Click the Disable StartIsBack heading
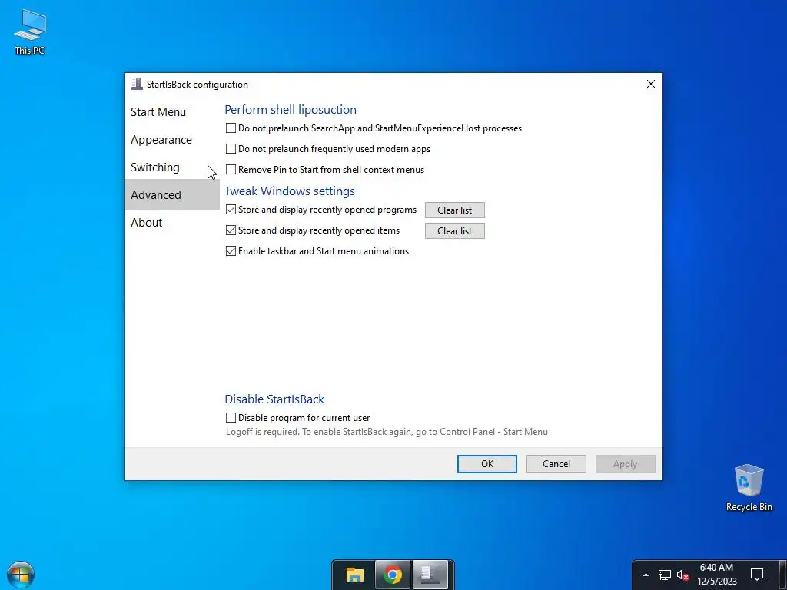Viewport: 787px width, 590px height. pos(274,399)
